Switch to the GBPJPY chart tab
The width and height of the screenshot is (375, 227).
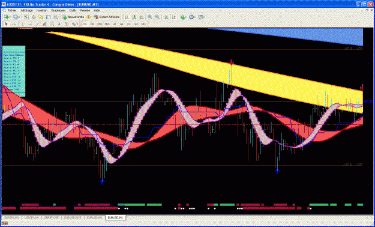coord(52,217)
